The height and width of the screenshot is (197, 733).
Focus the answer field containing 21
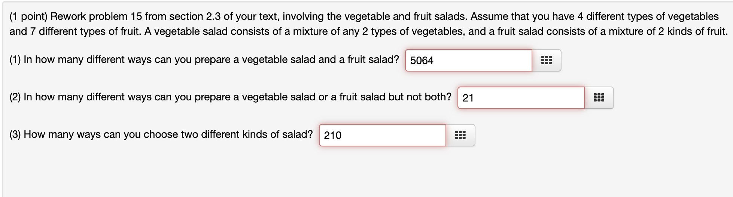[x=521, y=98]
